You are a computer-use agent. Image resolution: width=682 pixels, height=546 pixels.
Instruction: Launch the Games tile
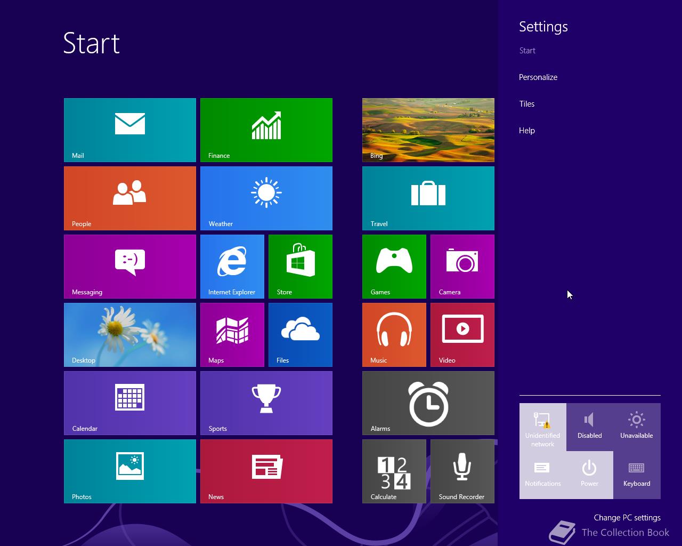394,267
